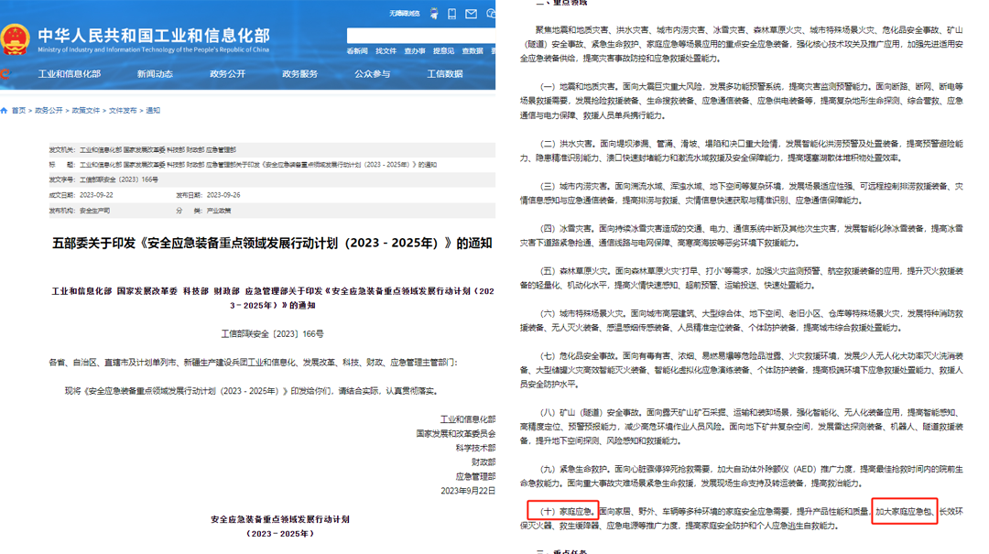Select 提意见 search category
The image size is (989, 554).
[443, 51]
